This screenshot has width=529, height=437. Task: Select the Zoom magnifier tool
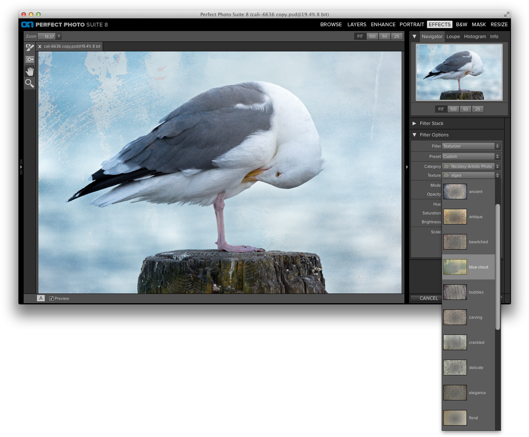tap(30, 83)
